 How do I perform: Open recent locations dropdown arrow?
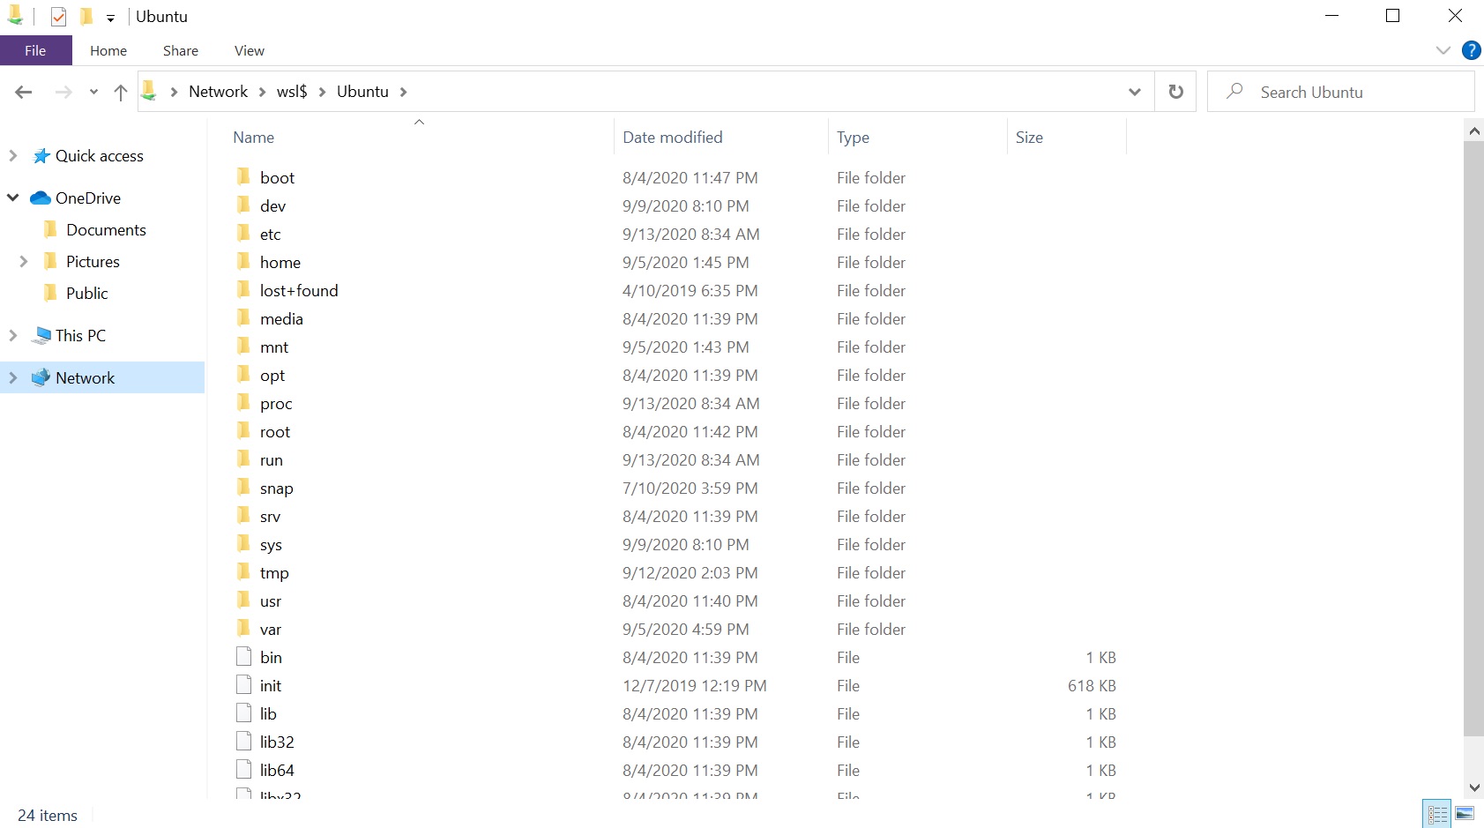[x=93, y=92]
